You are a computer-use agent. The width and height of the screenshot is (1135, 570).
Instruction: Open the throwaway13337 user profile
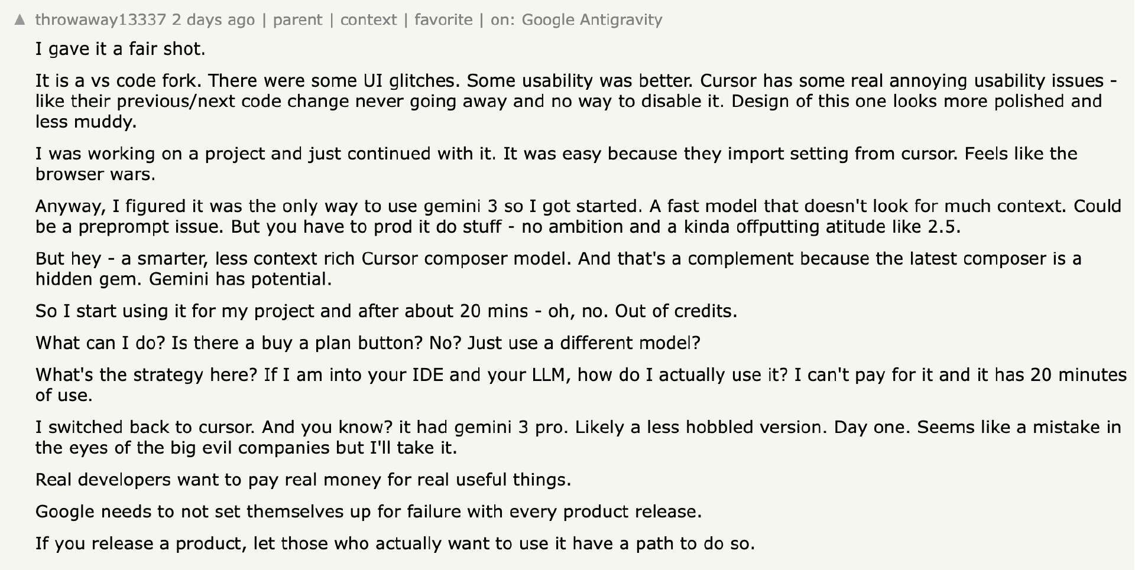pyautogui.click(x=100, y=19)
